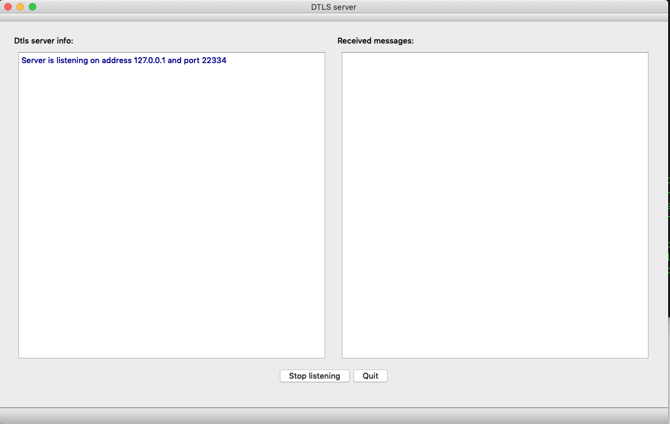The height and width of the screenshot is (424, 670).
Task: Minimize the DTLS server window
Action: [20, 7]
